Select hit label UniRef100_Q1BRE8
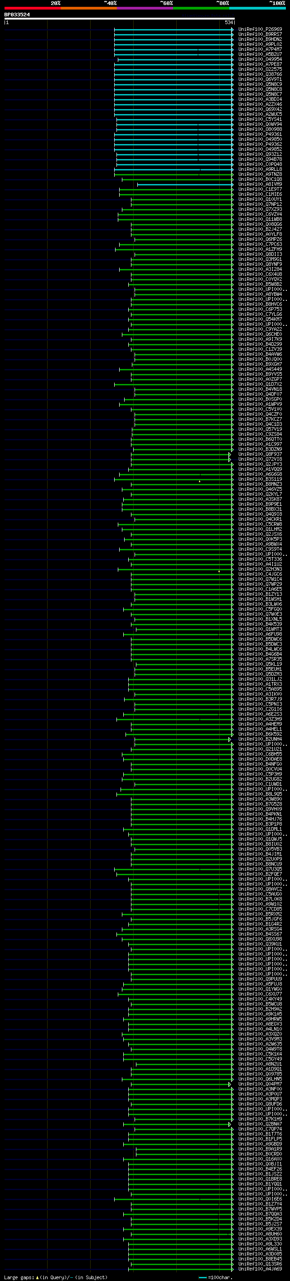The width and height of the screenshot is (290, 1281). [x=260, y=1179]
